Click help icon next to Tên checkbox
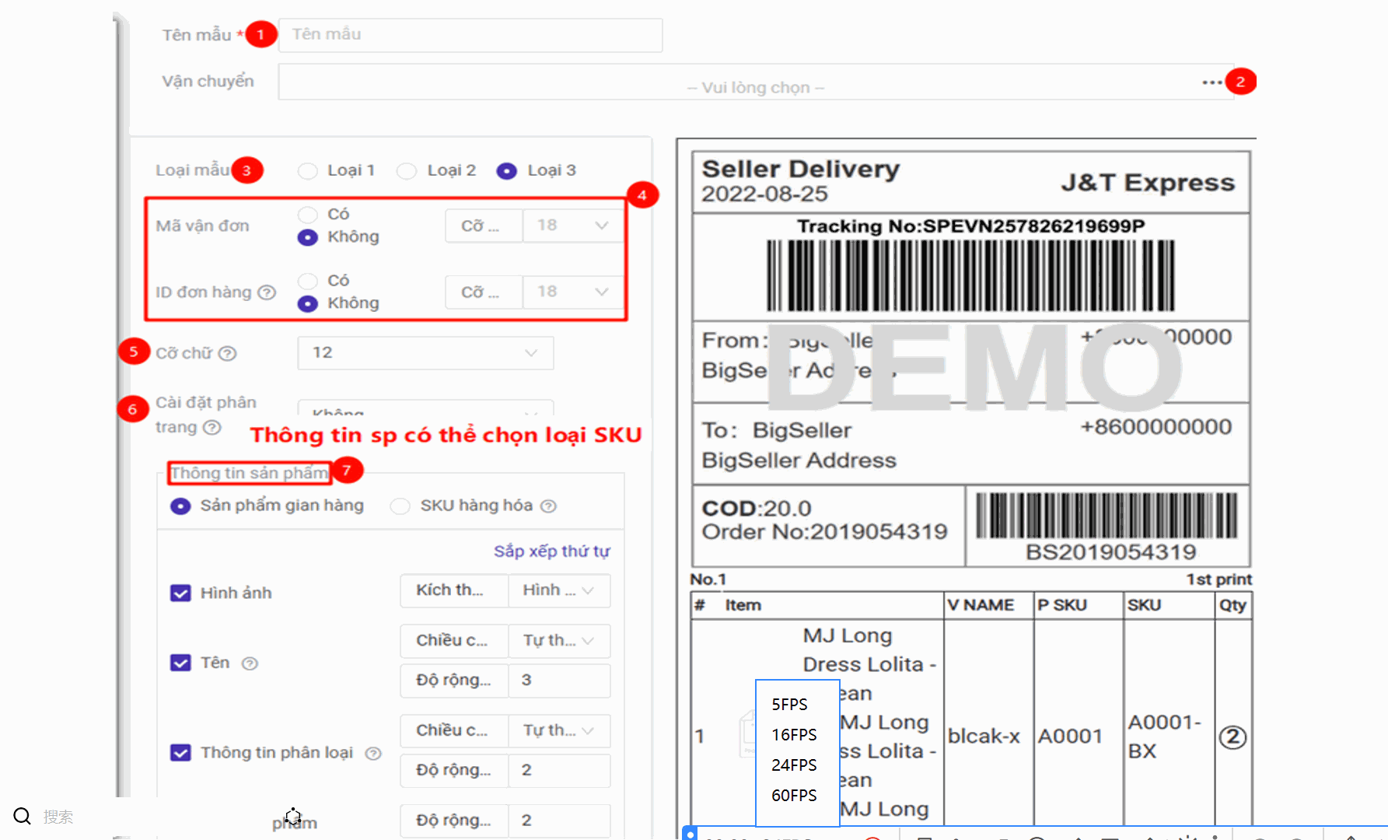The image size is (1388, 840). 250,663
